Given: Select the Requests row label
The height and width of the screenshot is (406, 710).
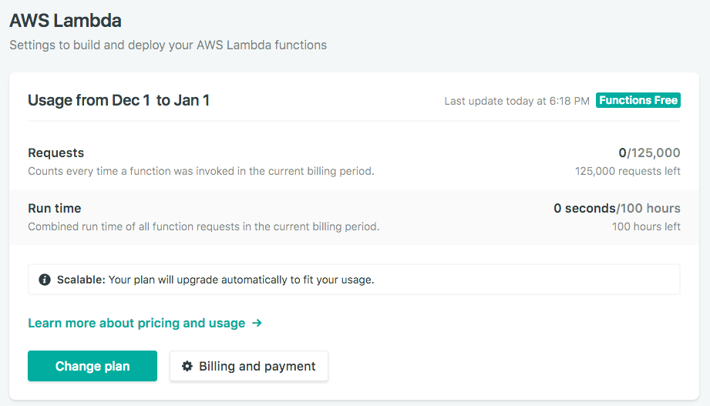Looking at the screenshot, I should click(56, 153).
